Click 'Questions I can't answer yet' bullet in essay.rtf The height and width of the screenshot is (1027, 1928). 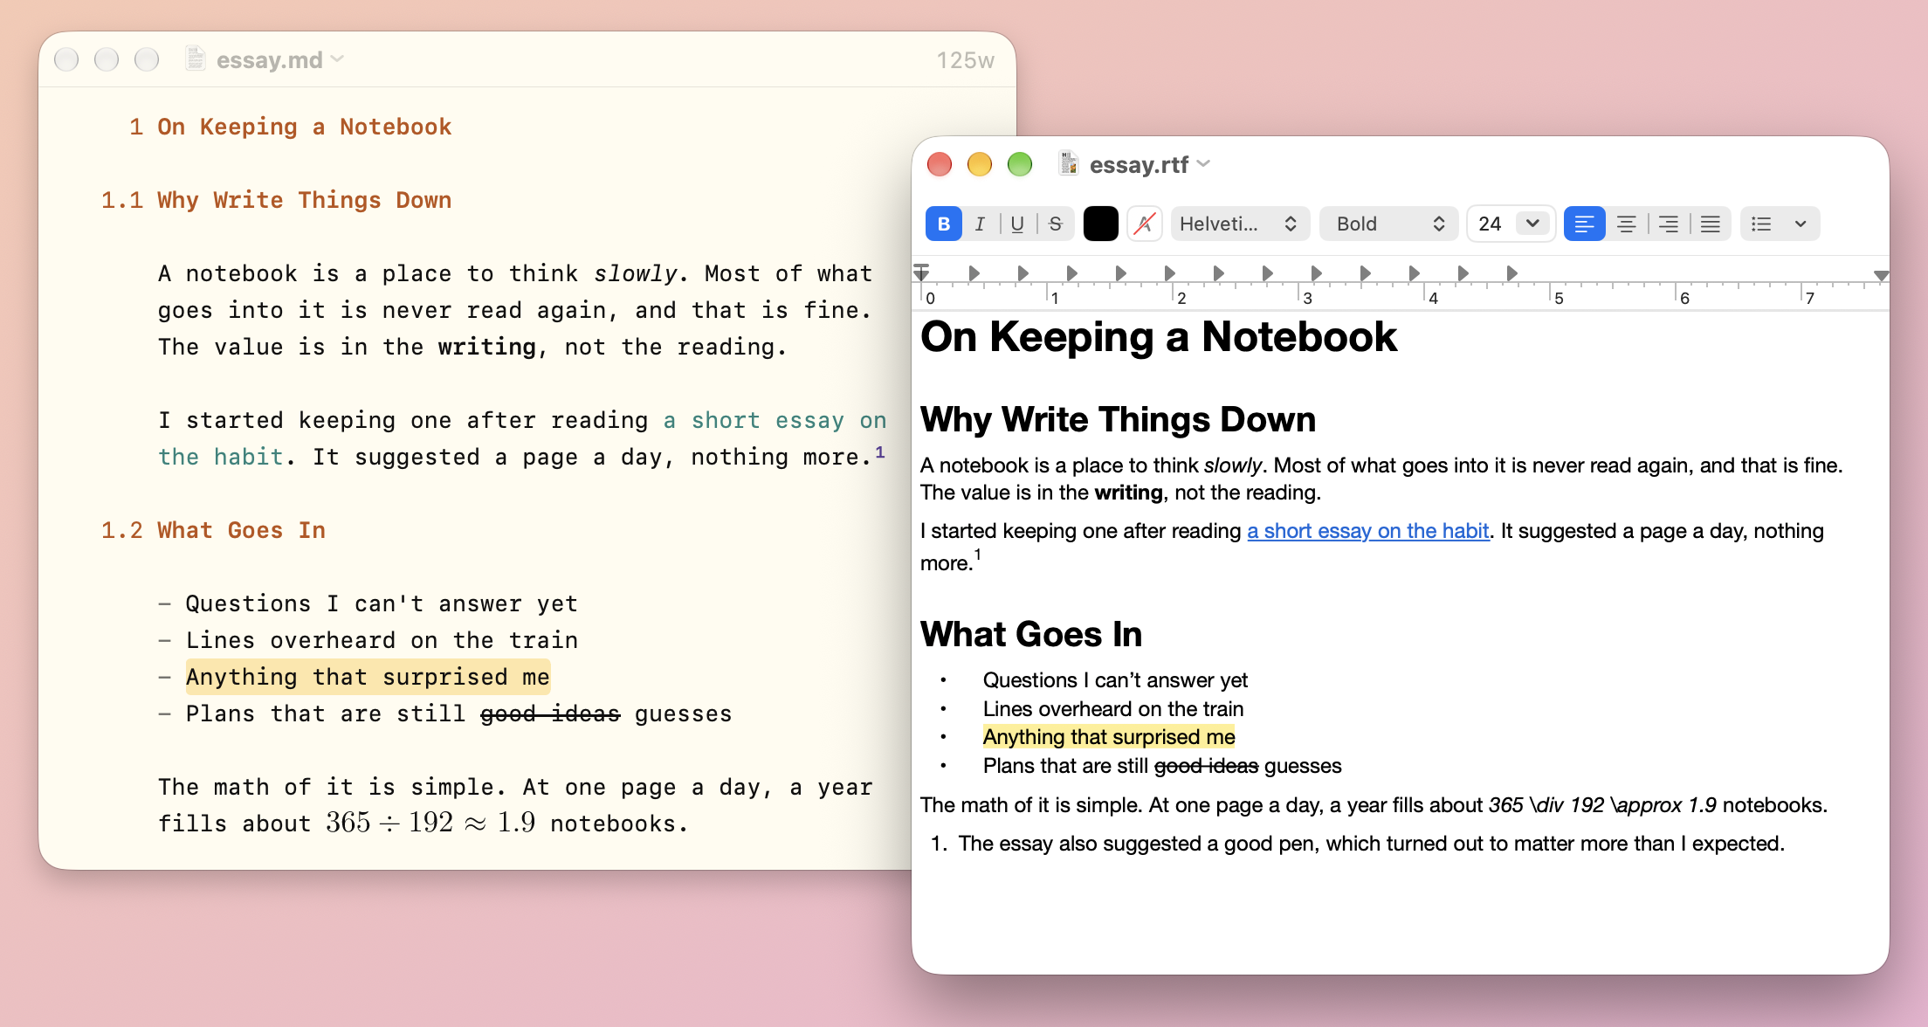pos(1115,680)
